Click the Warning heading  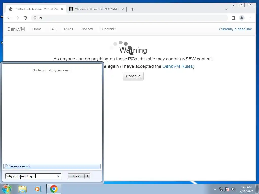(x=133, y=50)
